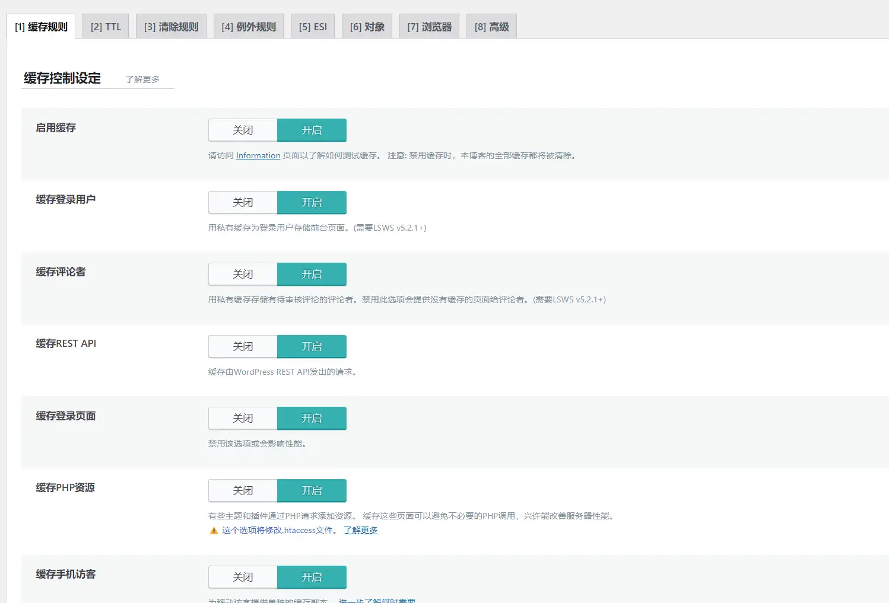The height and width of the screenshot is (603, 889).
Task: Set 启用缓存 to 开启
Action: tap(312, 130)
